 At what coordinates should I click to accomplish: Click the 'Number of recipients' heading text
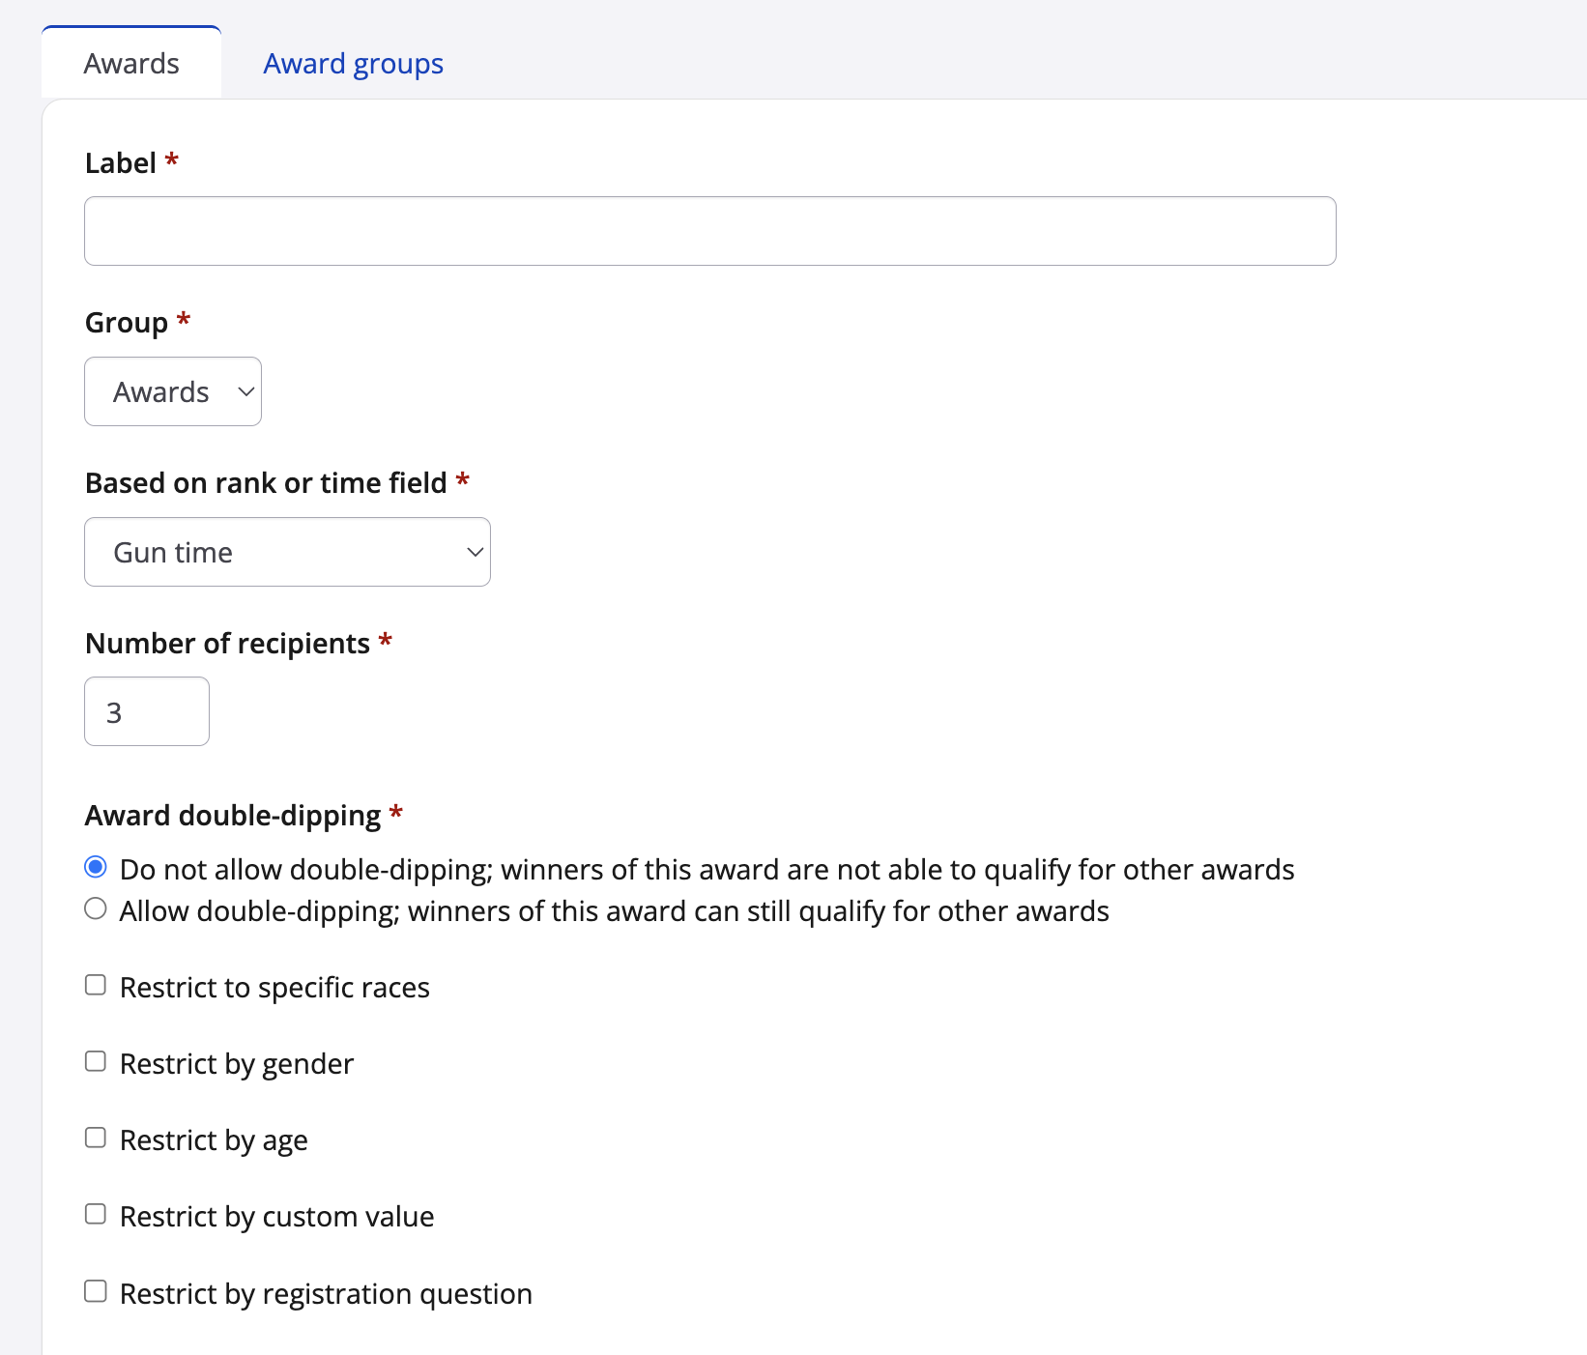tap(227, 644)
